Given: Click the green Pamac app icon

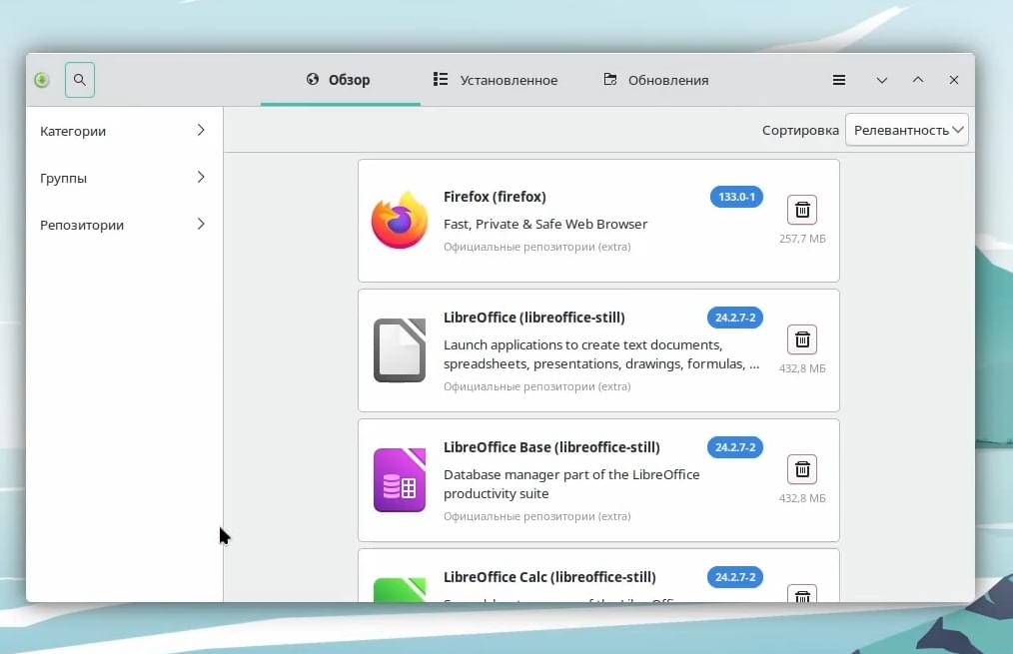Looking at the screenshot, I should coord(42,80).
